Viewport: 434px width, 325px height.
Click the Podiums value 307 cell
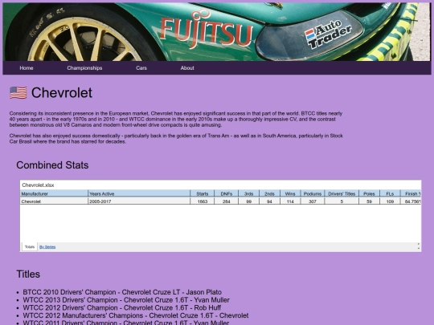coord(313,201)
